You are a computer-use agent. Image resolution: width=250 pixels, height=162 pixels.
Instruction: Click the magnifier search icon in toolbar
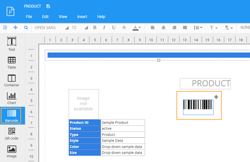pyautogui.click(x=26, y=27)
